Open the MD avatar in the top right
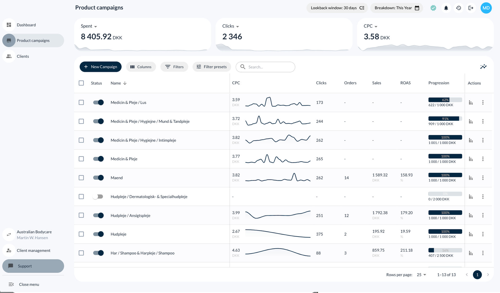Image resolution: width=500 pixels, height=293 pixels. pos(486,8)
